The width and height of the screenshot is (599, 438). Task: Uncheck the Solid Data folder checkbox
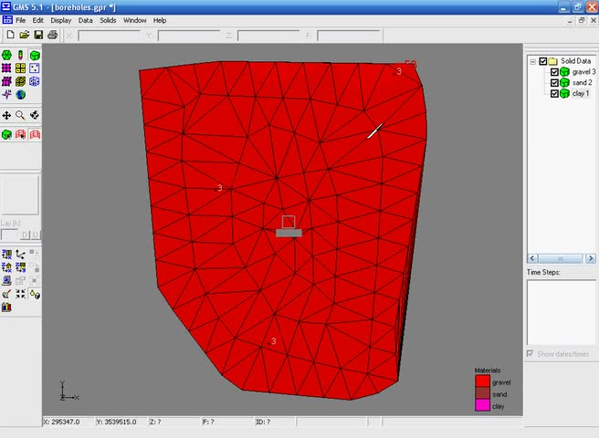point(542,61)
